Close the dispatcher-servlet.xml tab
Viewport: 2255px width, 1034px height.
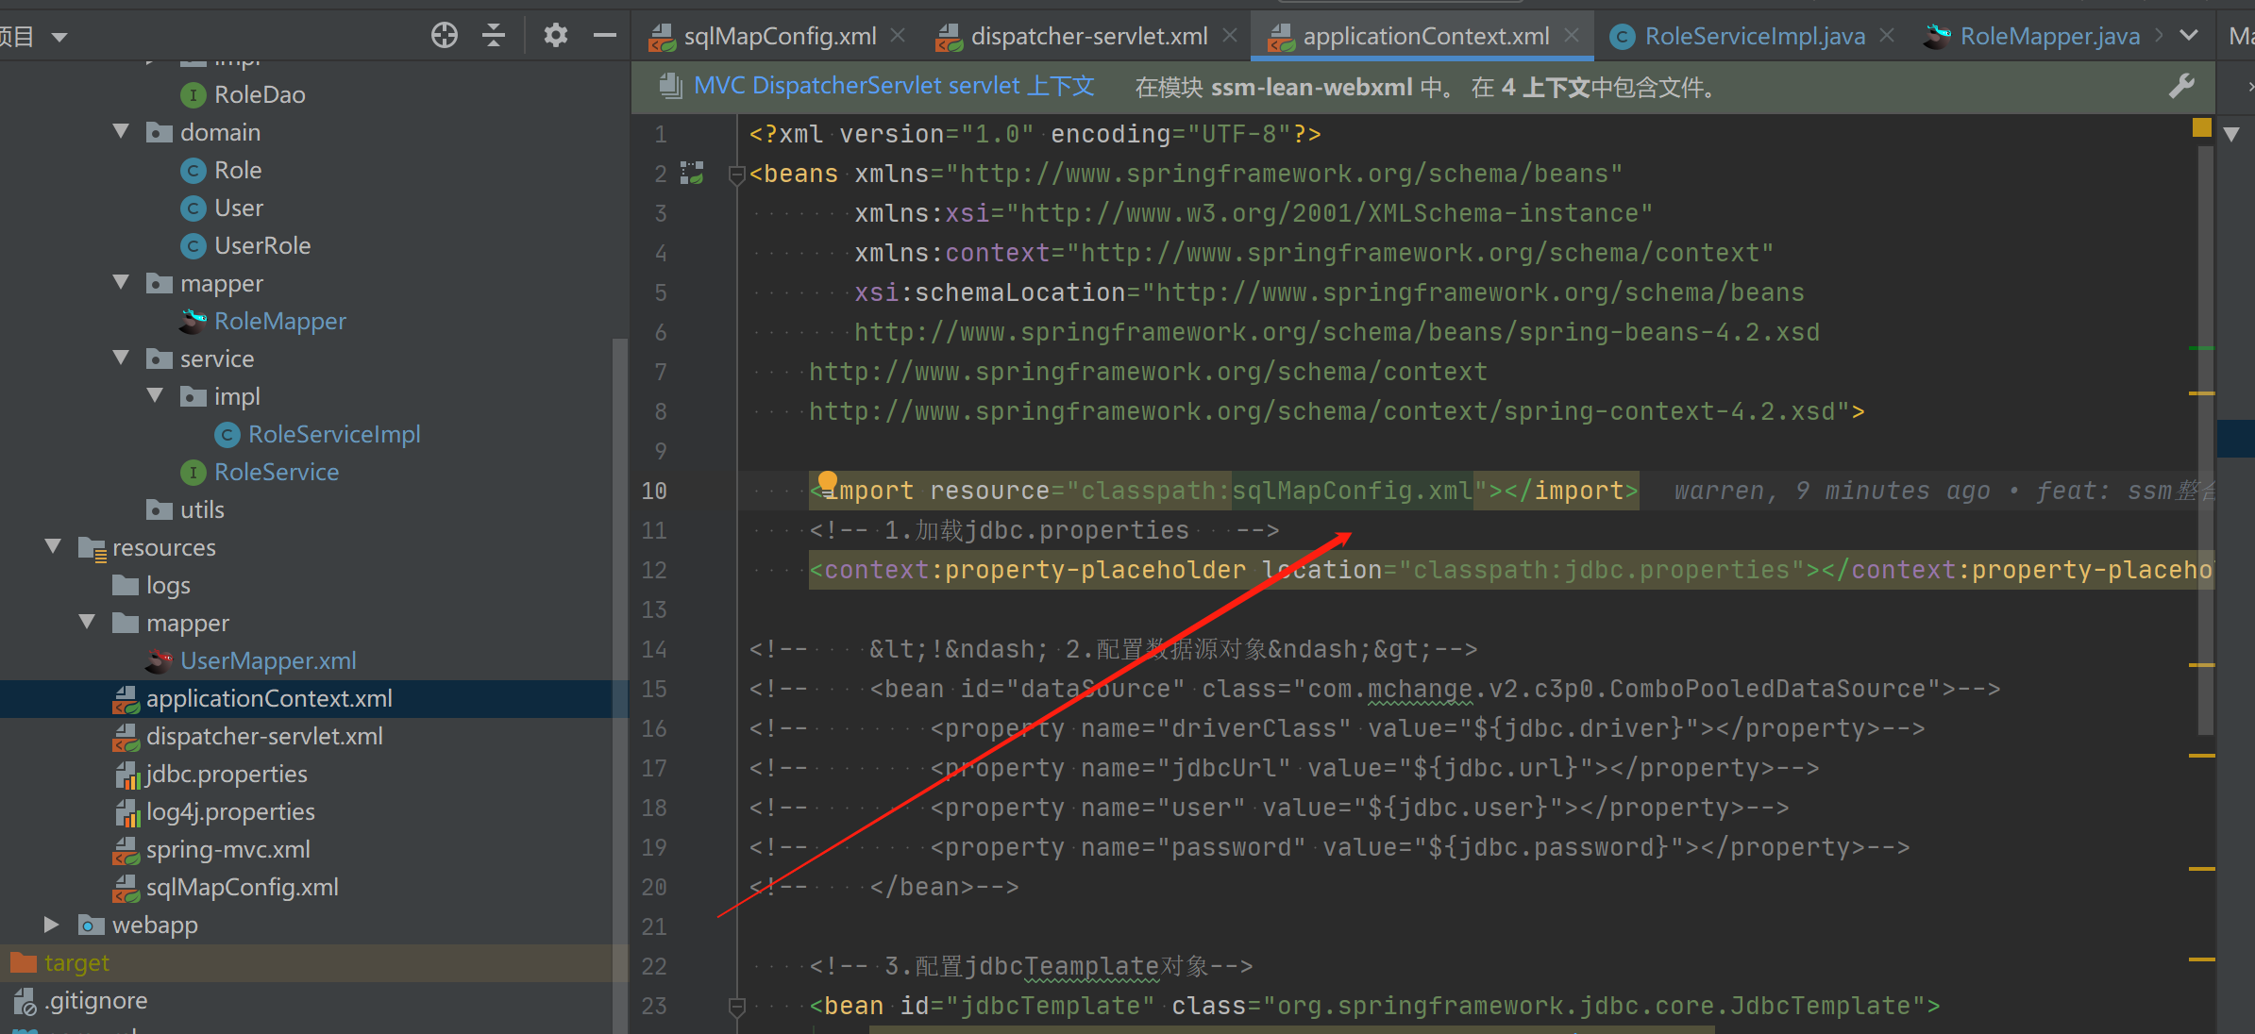1230,36
